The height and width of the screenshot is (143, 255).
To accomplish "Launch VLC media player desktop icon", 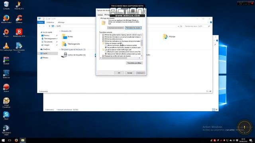I will pyautogui.click(x=6, y=46).
